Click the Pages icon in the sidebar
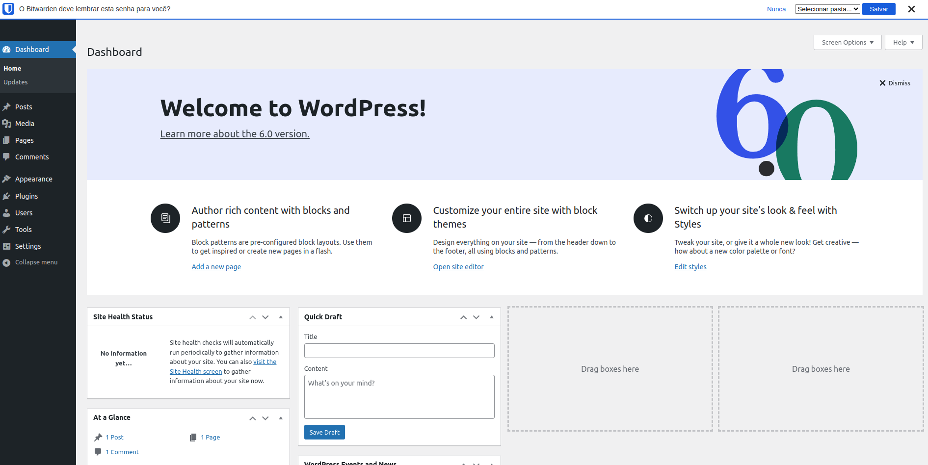The image size is (928, 465). [x=7, y=140]
